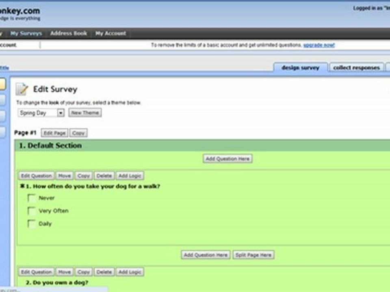Click Copy button next to Edit Page
Viewport: 390px width, 292px height.
point(78,133)
